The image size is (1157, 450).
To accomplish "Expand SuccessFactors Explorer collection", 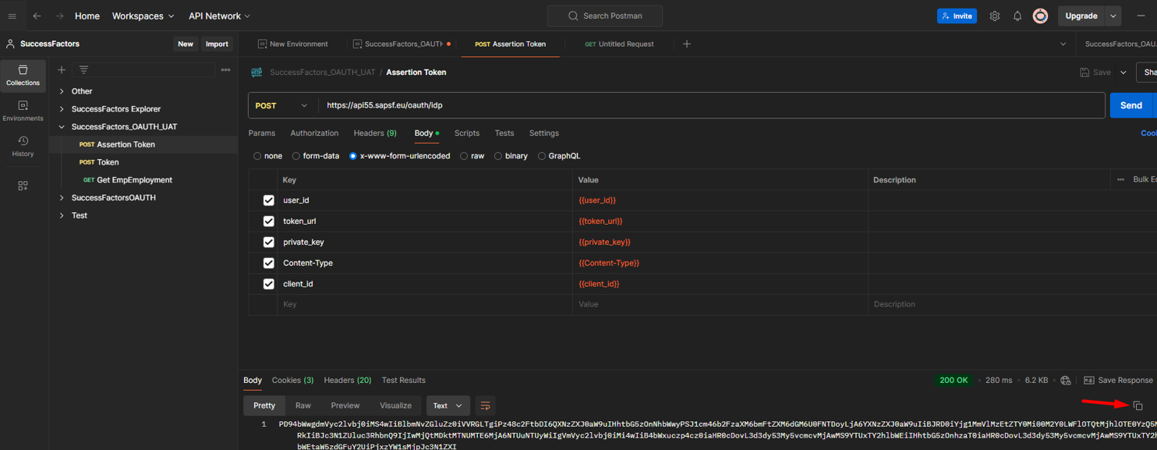I will [62, 109].
